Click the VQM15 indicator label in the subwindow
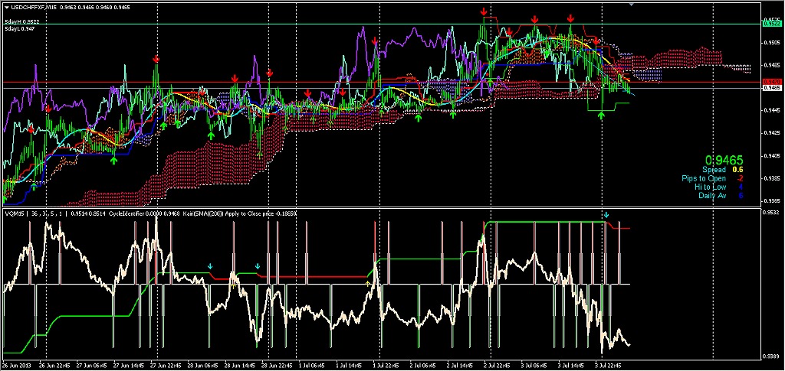Screen dimensions: 785x371 click(15, 213)
